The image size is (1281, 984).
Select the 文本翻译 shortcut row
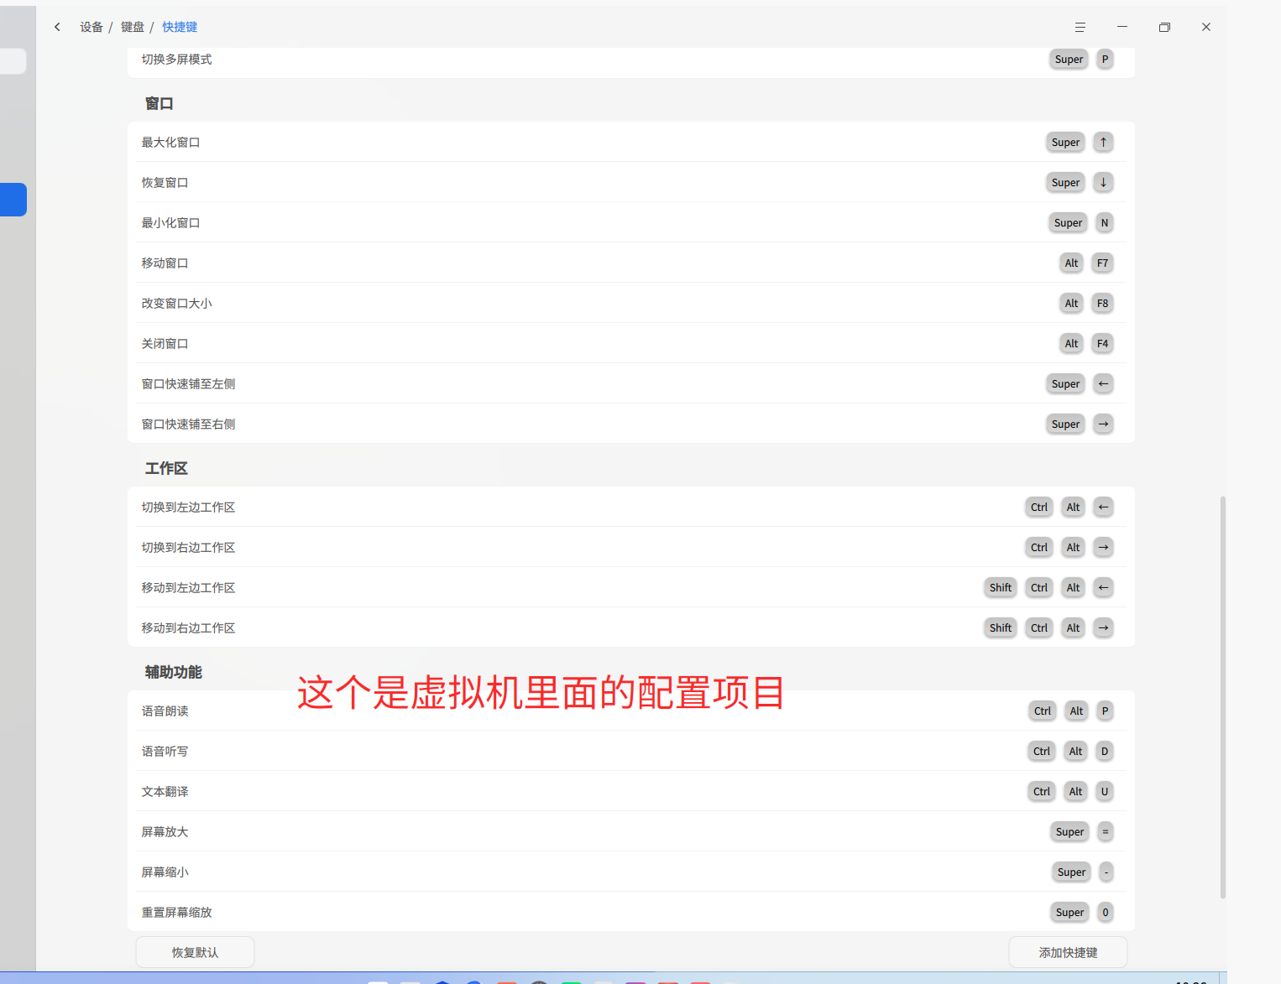point(631,791)
